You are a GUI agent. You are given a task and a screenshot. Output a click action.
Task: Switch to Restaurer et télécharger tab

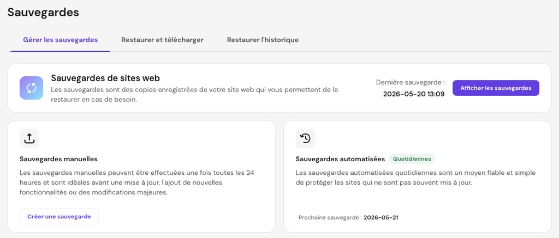click(x=162, y=40)
